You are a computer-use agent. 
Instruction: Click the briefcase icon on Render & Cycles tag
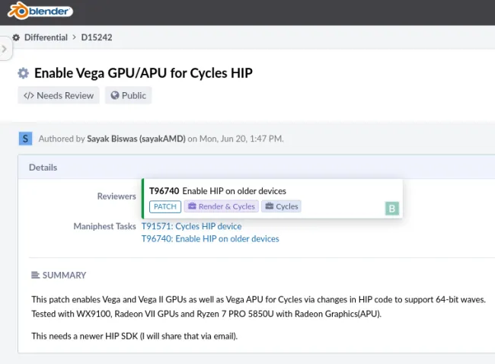pos(192,206)
